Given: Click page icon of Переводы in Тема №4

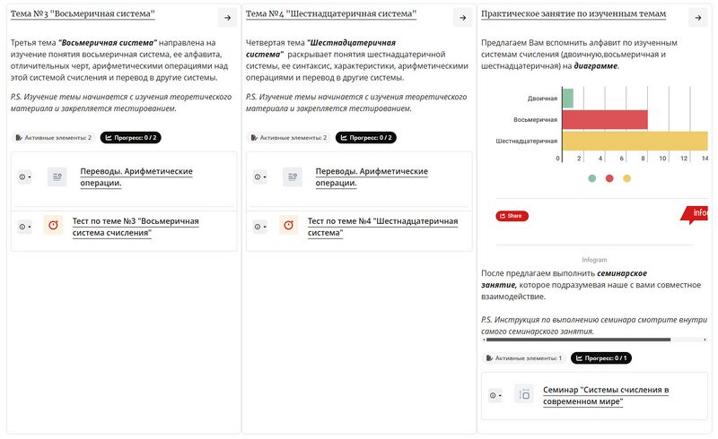Looking at the screenshot, I should [293, 177].
